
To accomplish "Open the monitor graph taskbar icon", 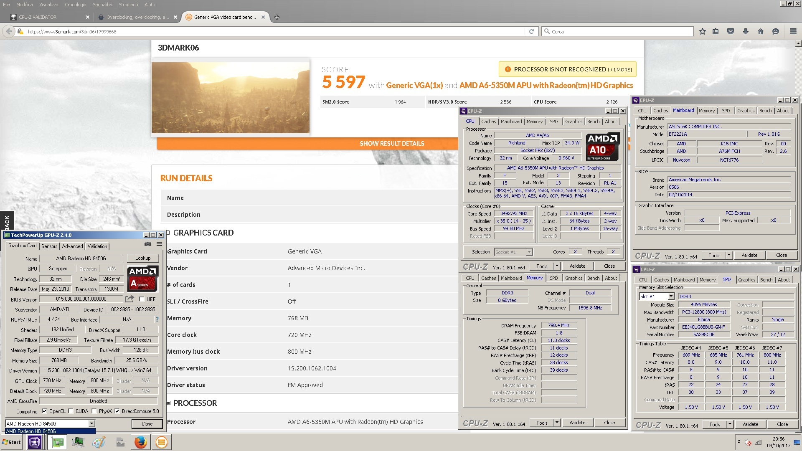I will click(78, 442).
